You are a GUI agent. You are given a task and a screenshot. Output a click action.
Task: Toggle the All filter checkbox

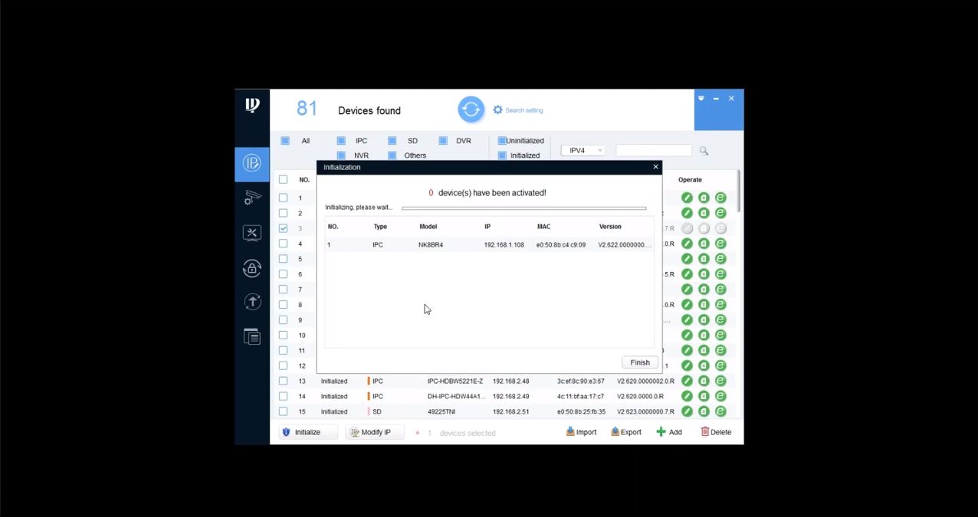285,141
